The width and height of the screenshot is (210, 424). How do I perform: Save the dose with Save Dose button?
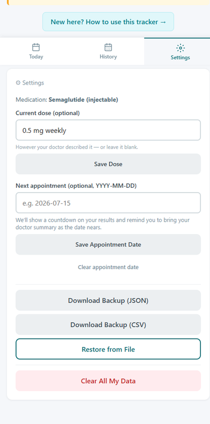(x=108, y=164)
